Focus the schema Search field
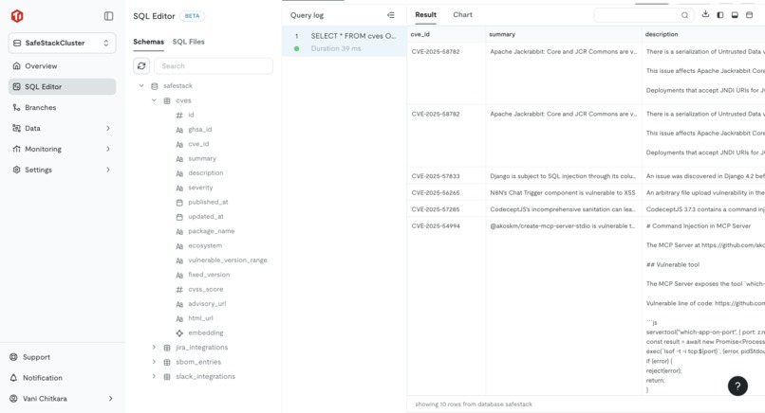Screen dimensions: 765x413 click(x=214, y=65)
